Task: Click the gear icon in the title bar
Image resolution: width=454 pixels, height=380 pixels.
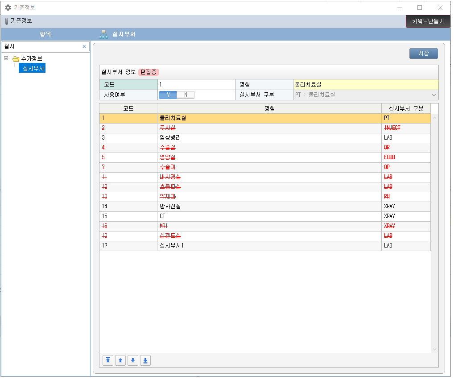Action: pyautogui.click(x=8, y=8)
